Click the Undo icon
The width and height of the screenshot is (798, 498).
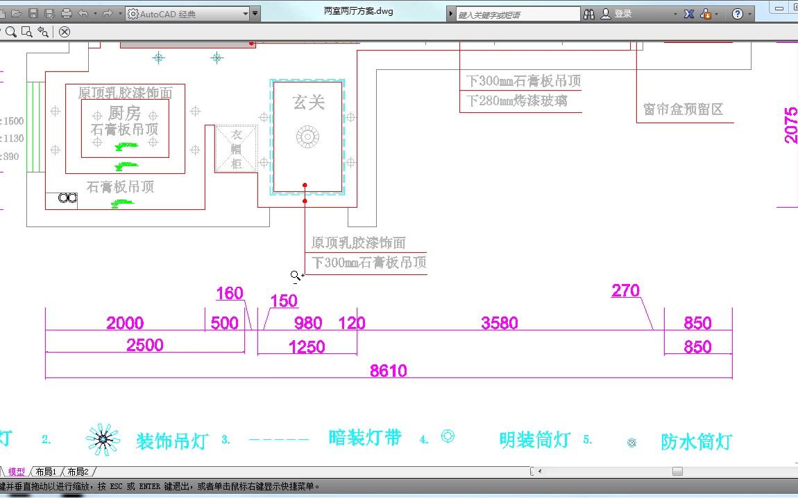(x=83, y=13)
